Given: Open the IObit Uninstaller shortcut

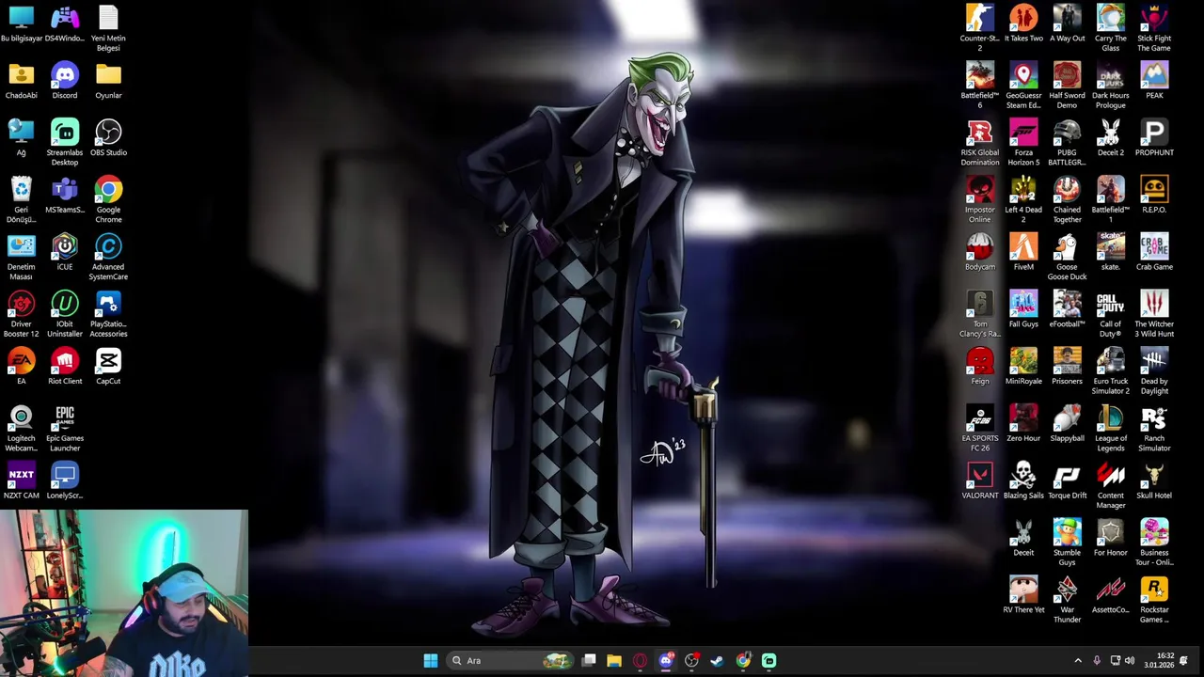Looking at the screenshot, I should tap(65, 305).
